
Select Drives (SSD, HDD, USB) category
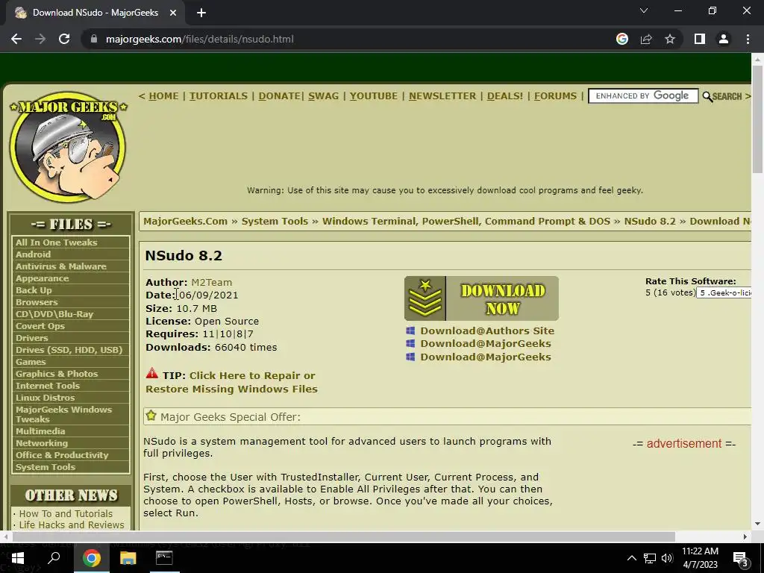pos(69,350)
